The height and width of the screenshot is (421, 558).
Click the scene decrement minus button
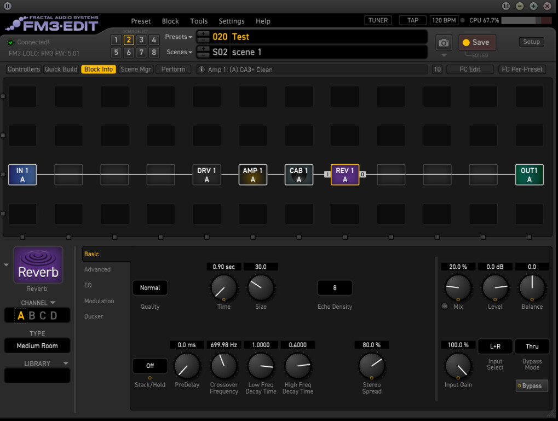pyautogui.click(x=203, y=55)
